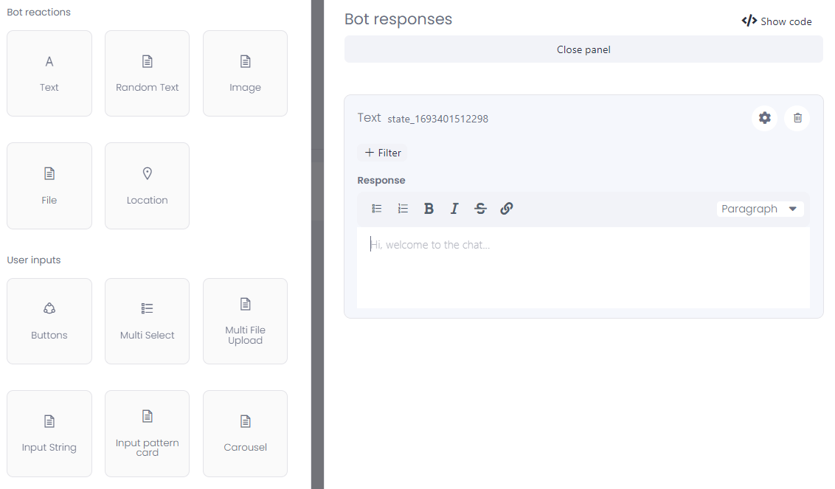
Task: Add a Text bot reaction
Action: pos(49,73)
